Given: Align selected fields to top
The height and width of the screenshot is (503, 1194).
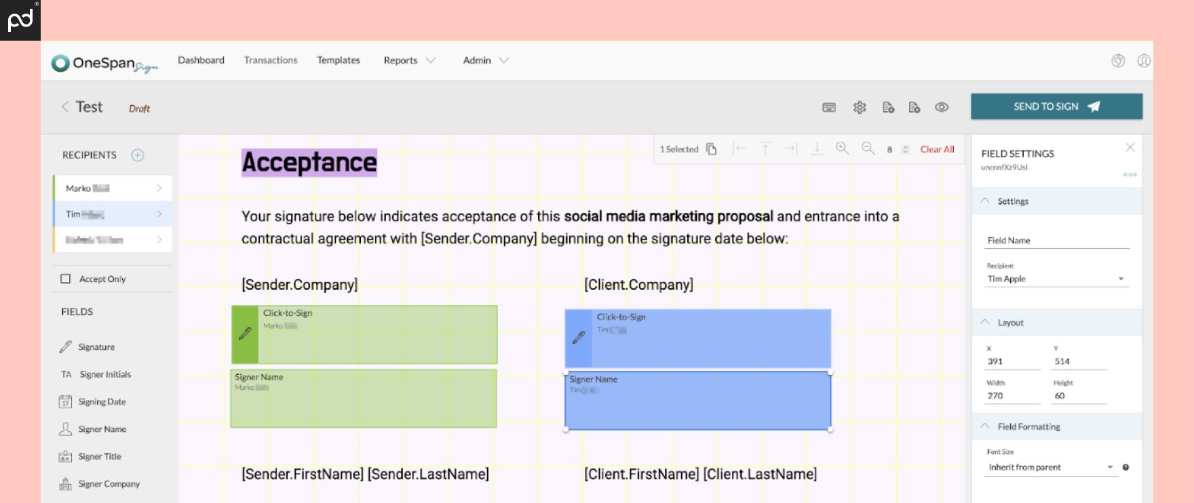Looking at the screenshot, I should tap(765, 148).
